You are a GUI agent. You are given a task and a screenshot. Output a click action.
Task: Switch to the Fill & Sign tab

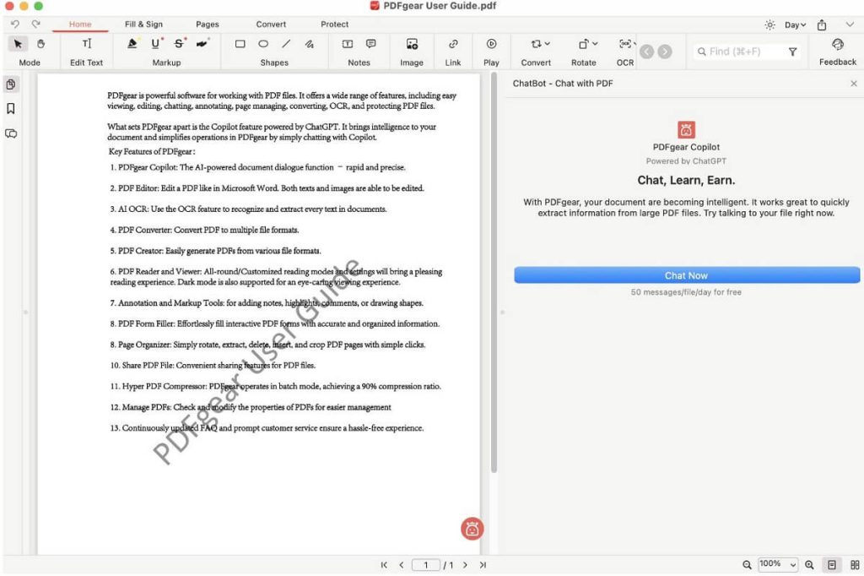click(143, 24)
